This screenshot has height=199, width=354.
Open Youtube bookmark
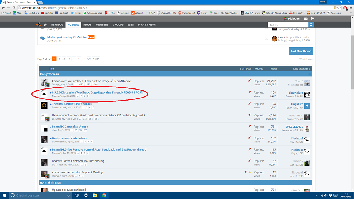47,13
